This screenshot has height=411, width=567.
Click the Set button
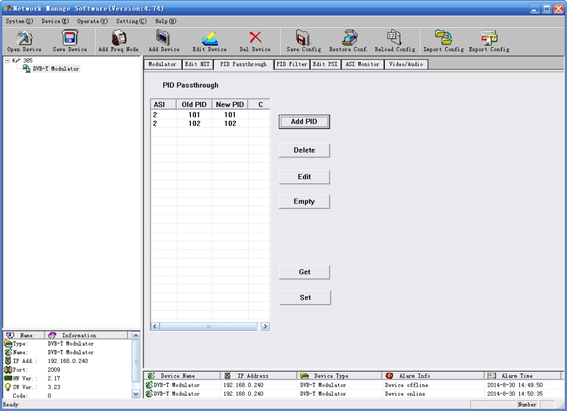pos(305,298)
